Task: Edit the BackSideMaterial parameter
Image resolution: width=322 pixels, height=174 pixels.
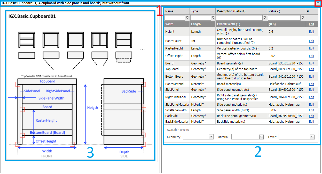Action: pos(311,122)
